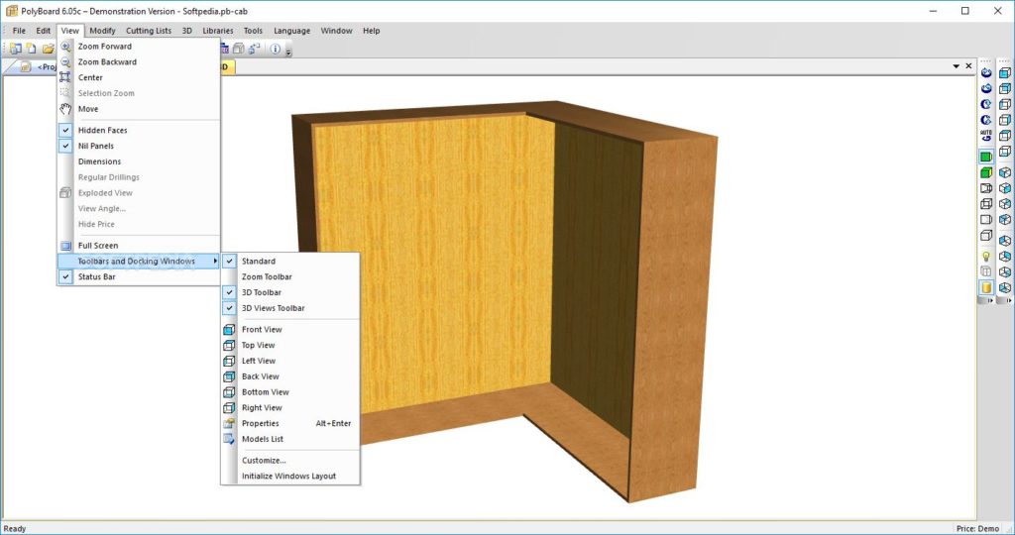Click the topmost blue rotate arrow icon

pyautogui.click(x=986, y=72)
